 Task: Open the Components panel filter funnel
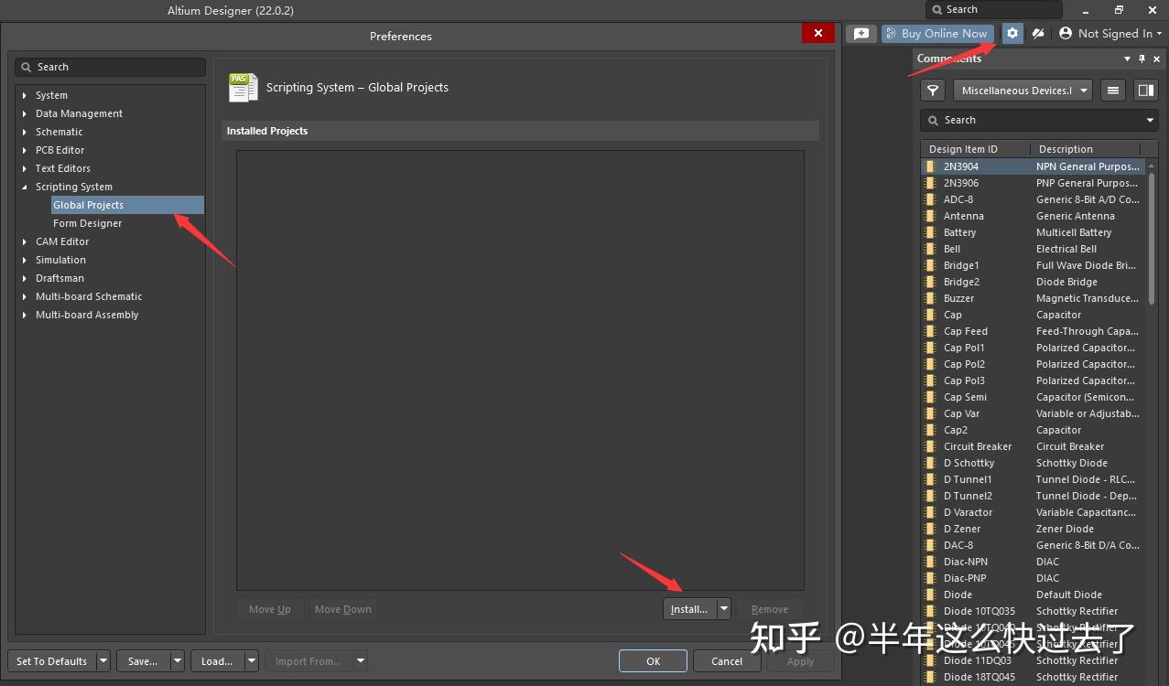[933, 91]
